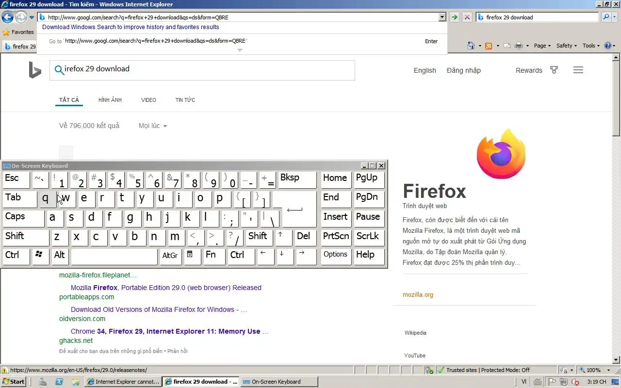Select the 'Go to' URL autocomplete suggestion

point(242,41)
